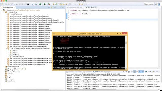Click the Back navigation arrow icon
The width and height of the screenshot is (162, 91).
(82, 4)
